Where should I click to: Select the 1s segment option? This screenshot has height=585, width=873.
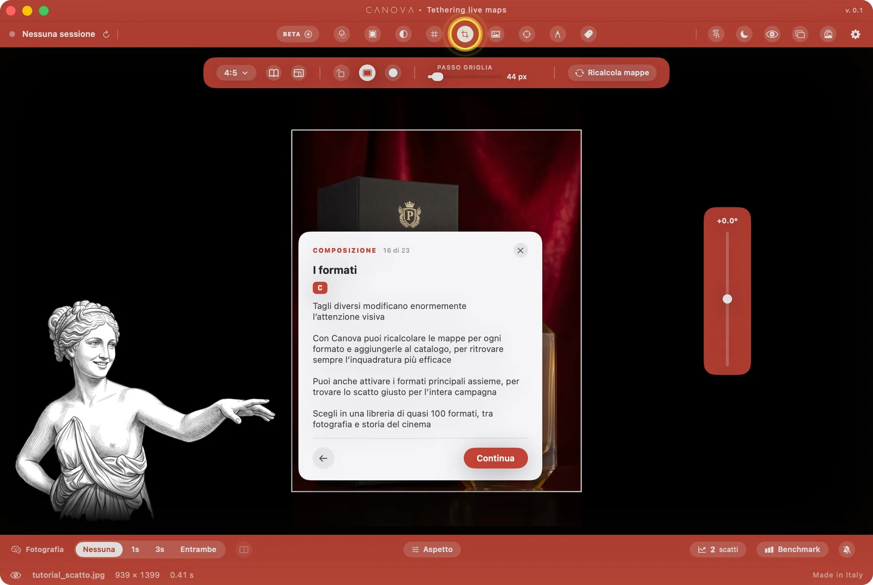pos(135,549)
